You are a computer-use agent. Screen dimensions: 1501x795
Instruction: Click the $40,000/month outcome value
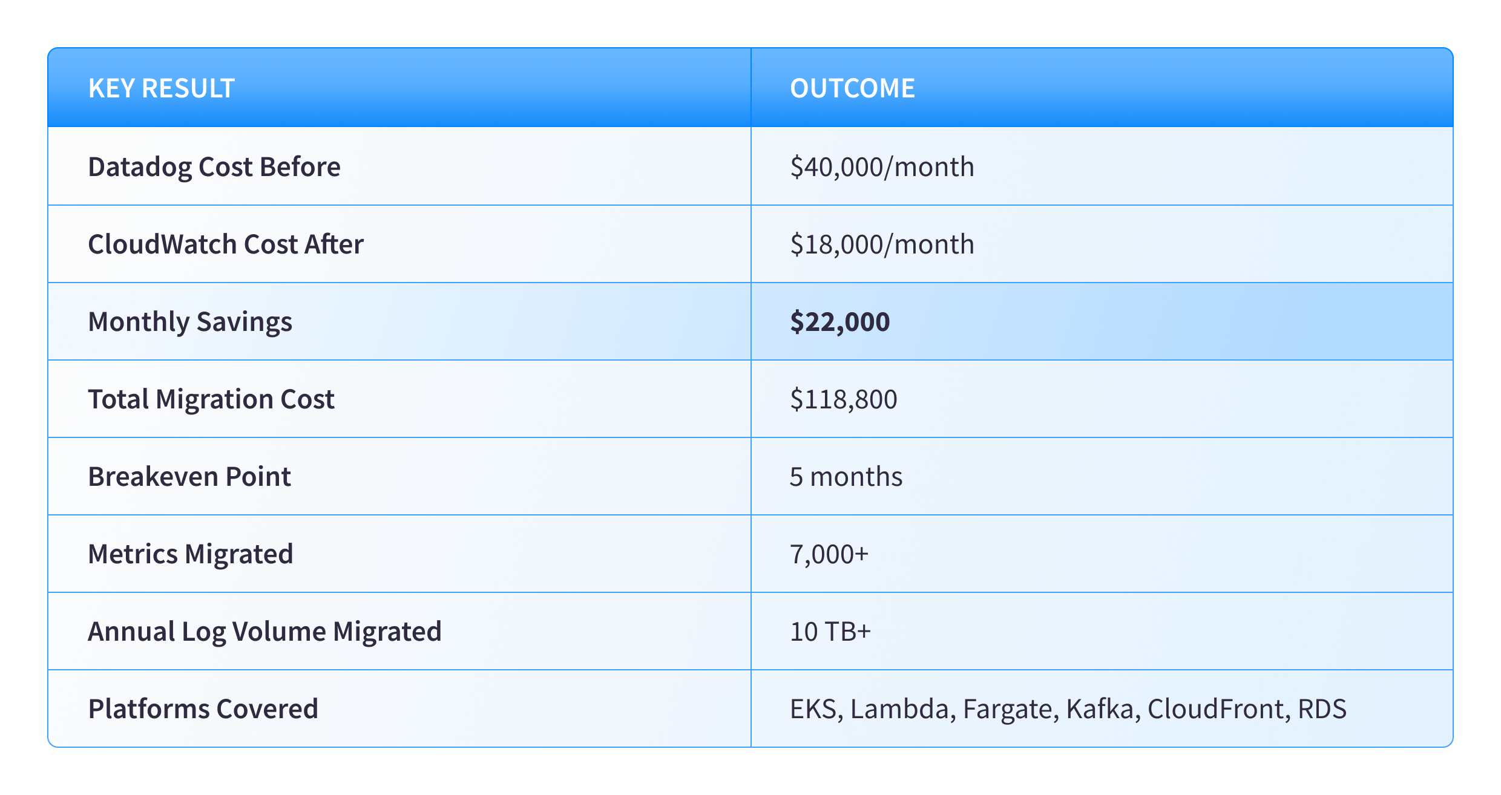(882, 167)
